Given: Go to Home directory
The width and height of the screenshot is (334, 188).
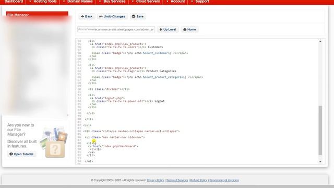Looking at the screenshot, I should [189, 29].
